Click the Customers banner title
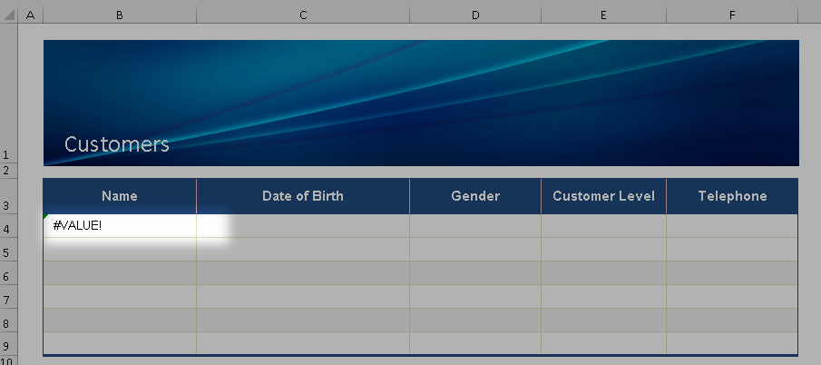821x365 pixels. tap(116, 144)
